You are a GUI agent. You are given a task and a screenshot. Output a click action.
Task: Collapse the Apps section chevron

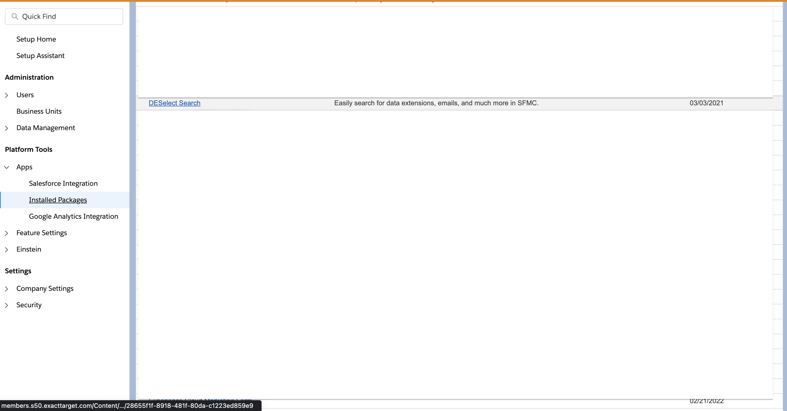point(7,167)
